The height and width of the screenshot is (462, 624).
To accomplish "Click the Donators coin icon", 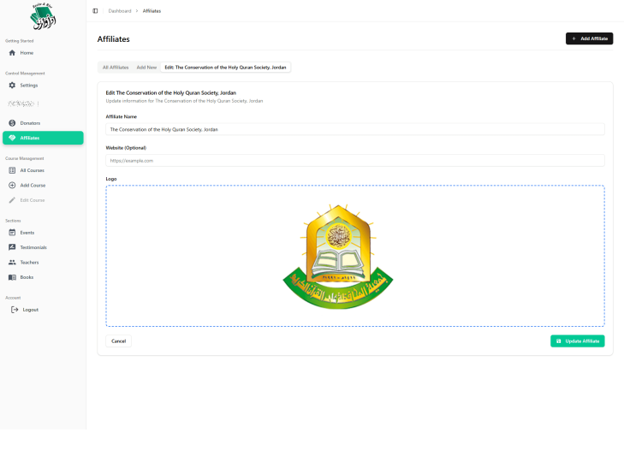I will coord(12,123).
